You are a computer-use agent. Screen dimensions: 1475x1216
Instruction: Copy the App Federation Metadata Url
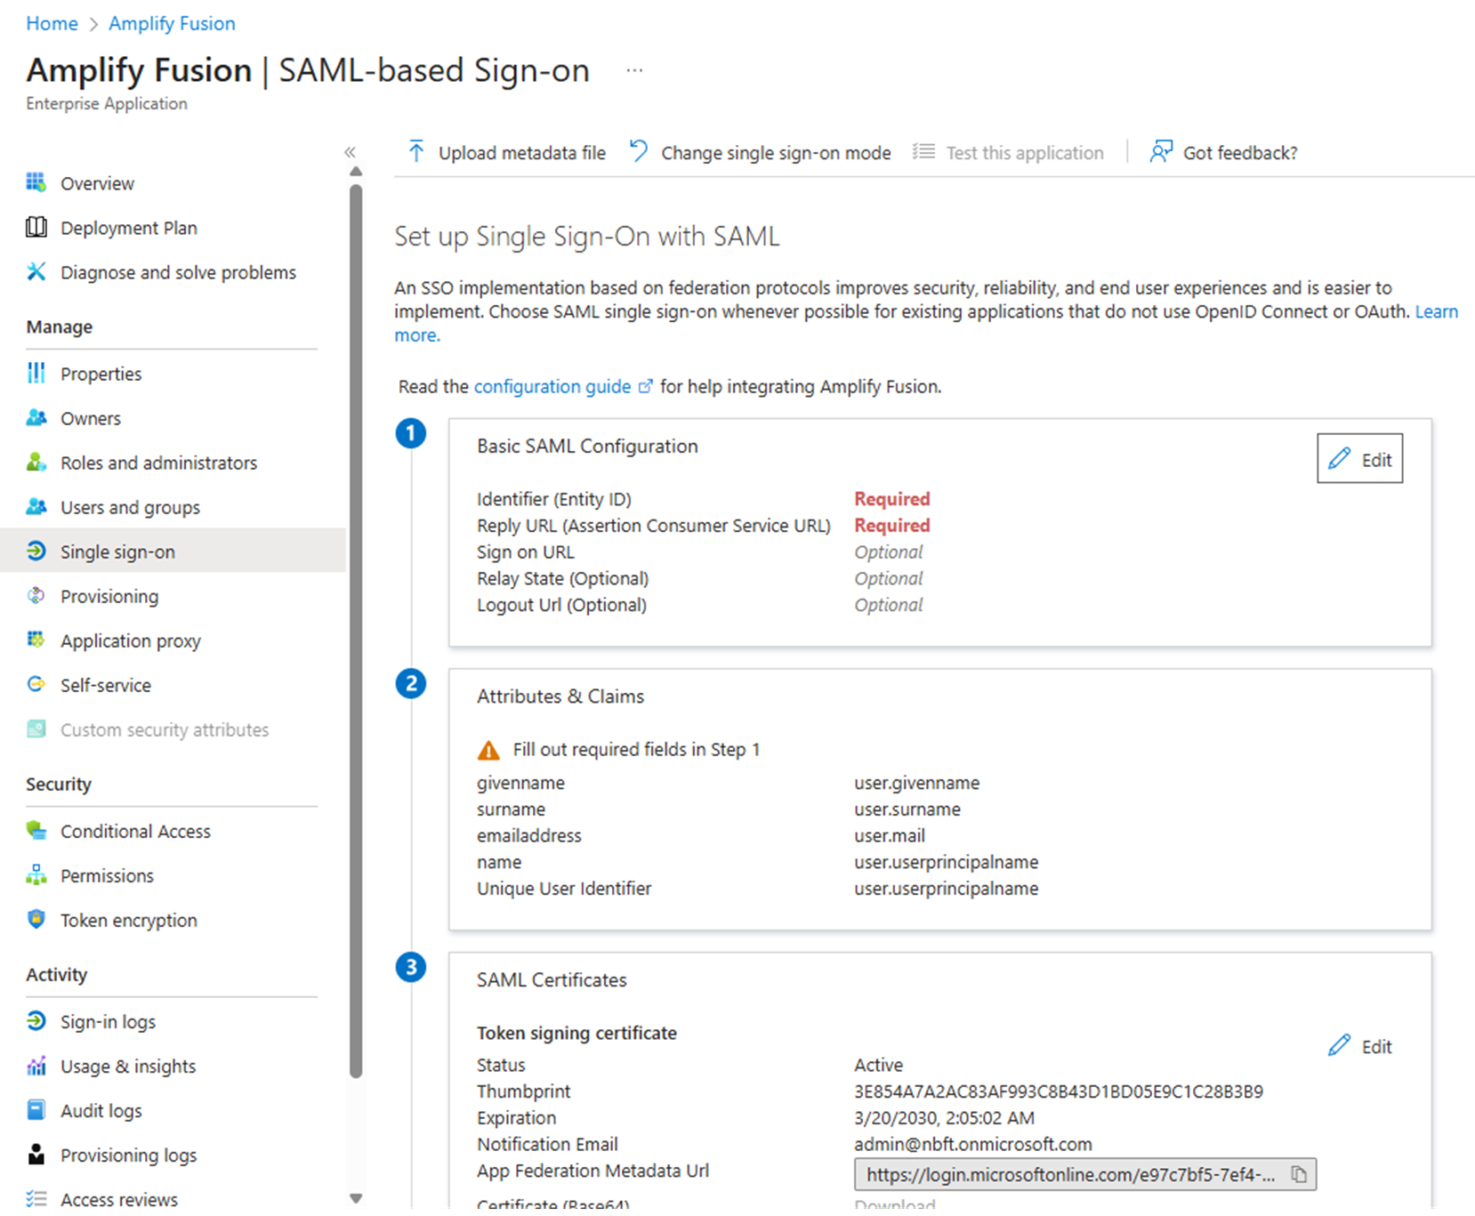click(x=1299, y=1174)
